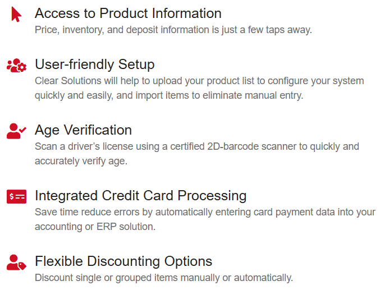Click the 'accurately verify age' text line
Image resolution: width=385 pixels, height=290 pixels.
81,161
